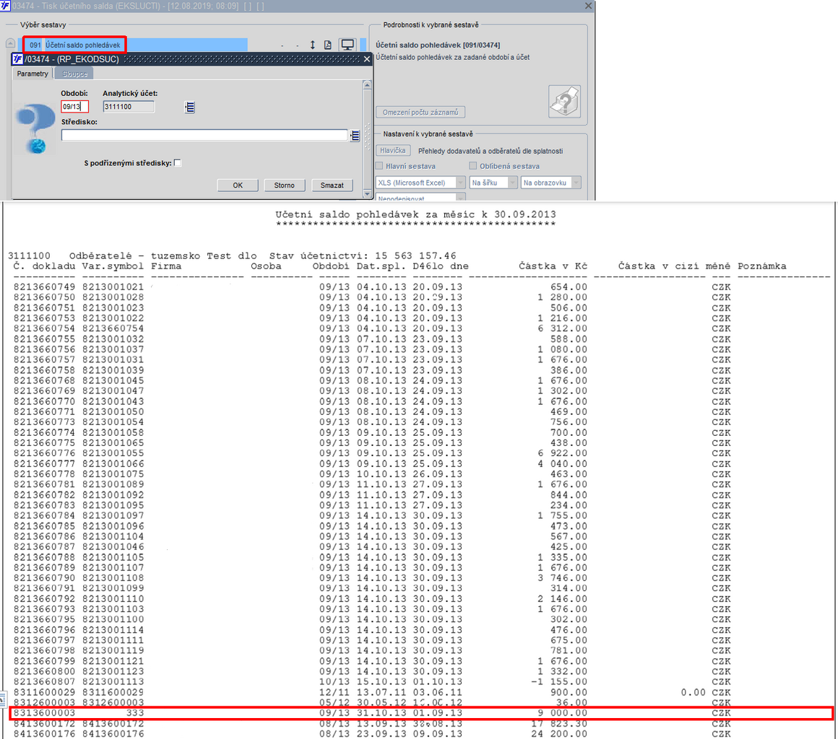The image size is (838, 739).
Task: Click the Var.symbol column header
Action: 113,266
